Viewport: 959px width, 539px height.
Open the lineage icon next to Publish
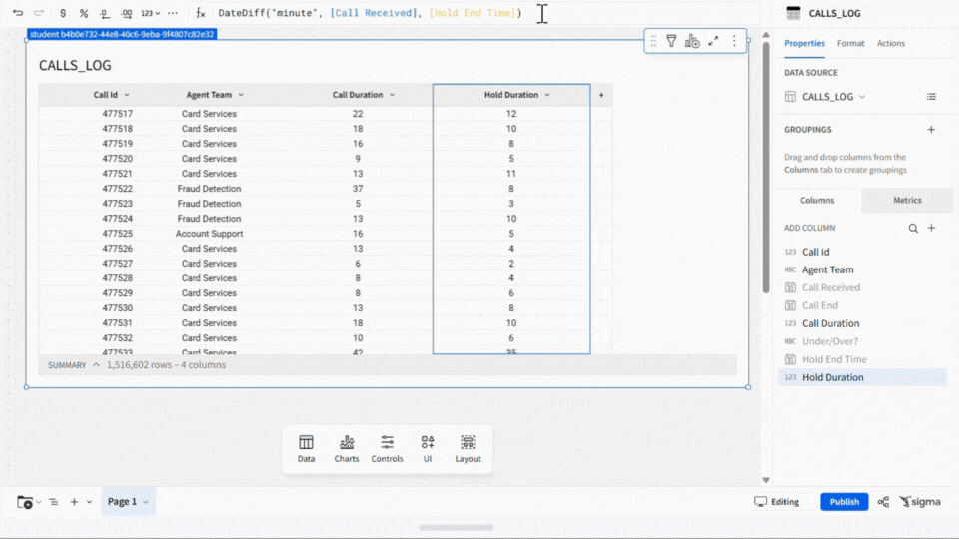coord(883,502)
